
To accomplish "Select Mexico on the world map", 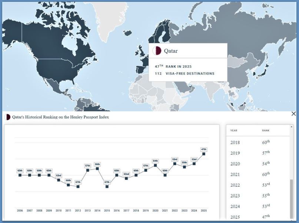I will coord(55,86).
